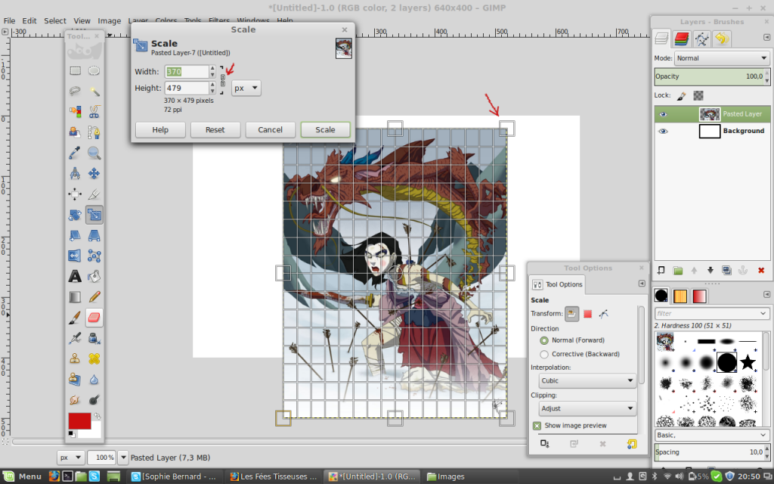Click Reset in the Scale dialog
Screen dimensions: 774x484
[x=215, y=130]
